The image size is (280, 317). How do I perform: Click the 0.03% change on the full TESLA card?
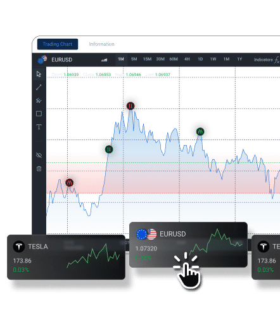pos(21,270)
